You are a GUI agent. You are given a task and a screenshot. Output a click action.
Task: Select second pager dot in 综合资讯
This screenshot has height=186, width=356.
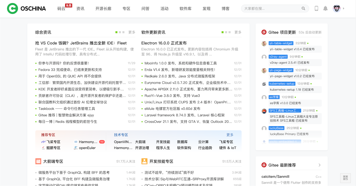(x=120, y=32)
